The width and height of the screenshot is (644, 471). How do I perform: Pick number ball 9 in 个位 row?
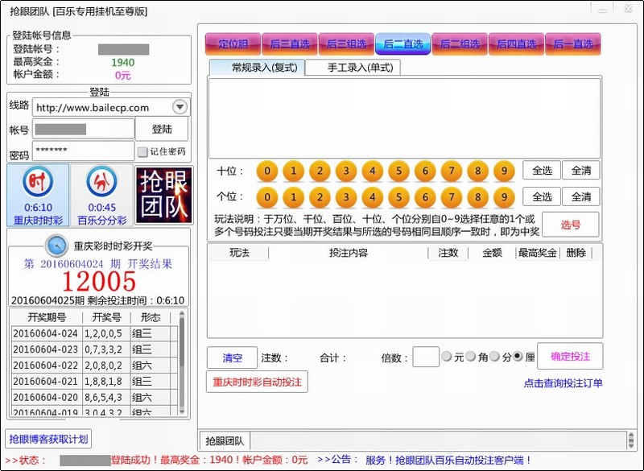tap(504, 197)
